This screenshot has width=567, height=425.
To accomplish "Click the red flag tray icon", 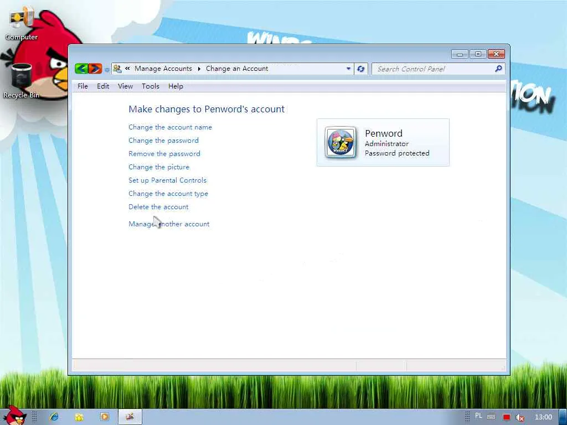I will 506,417.
